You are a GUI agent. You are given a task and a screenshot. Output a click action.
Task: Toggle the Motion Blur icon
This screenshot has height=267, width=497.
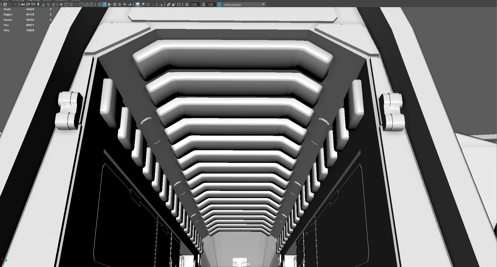point(143,5)
